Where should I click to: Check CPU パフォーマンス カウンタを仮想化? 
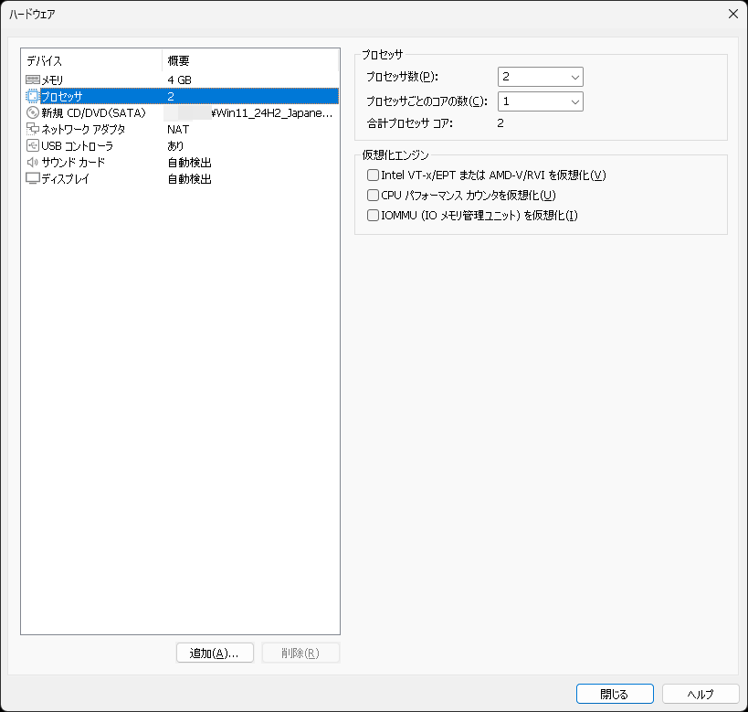[x=373, y=195]
